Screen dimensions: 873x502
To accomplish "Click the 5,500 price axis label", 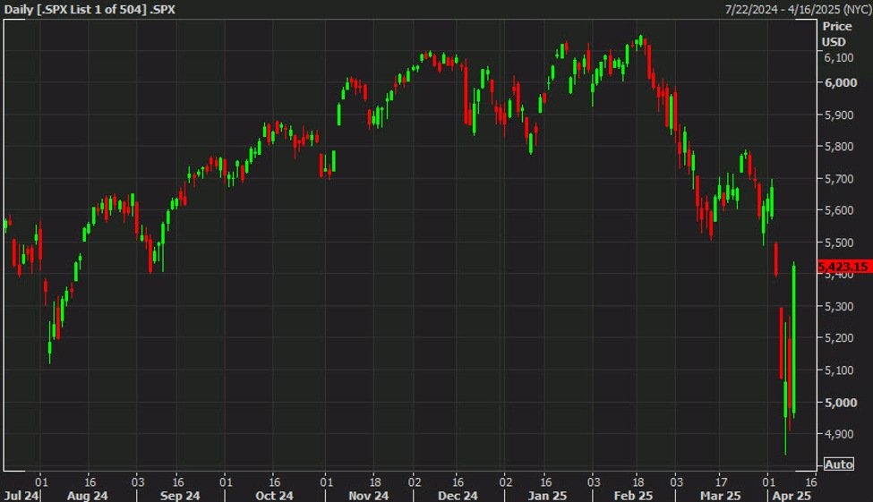I will tap(840, 242).
